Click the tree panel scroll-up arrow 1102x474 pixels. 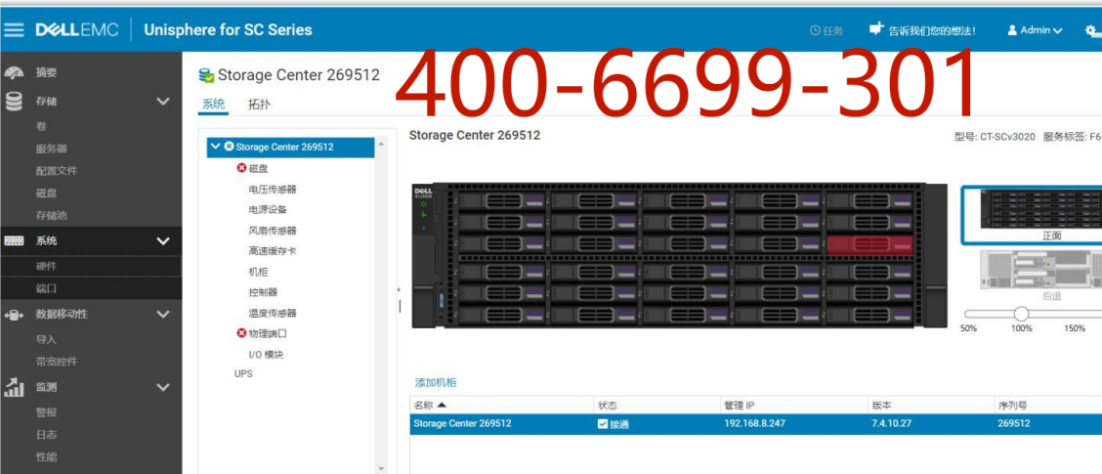pyautogui.click(x=382, y=143)
